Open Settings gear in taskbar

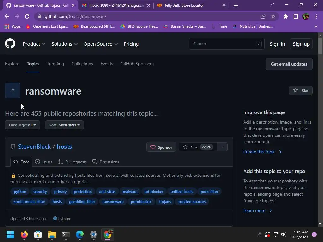point(93,234)
